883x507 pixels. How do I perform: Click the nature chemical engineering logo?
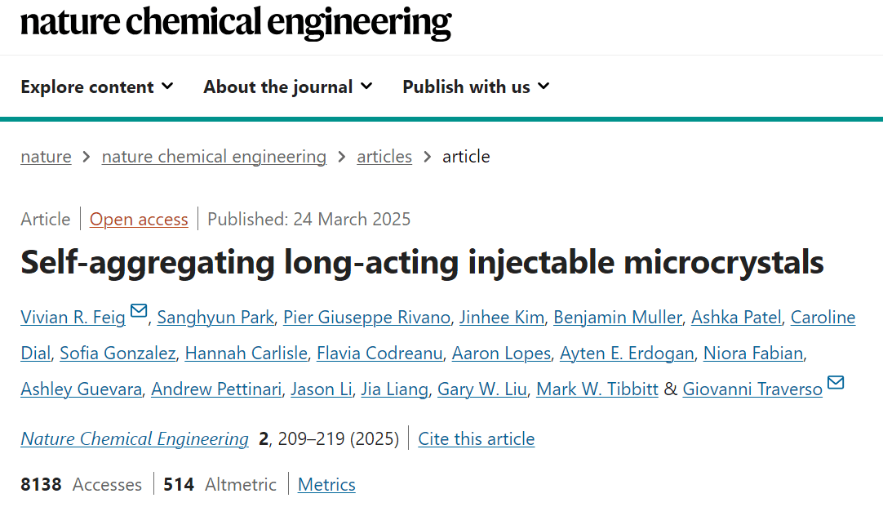click(x=236, y=23)
